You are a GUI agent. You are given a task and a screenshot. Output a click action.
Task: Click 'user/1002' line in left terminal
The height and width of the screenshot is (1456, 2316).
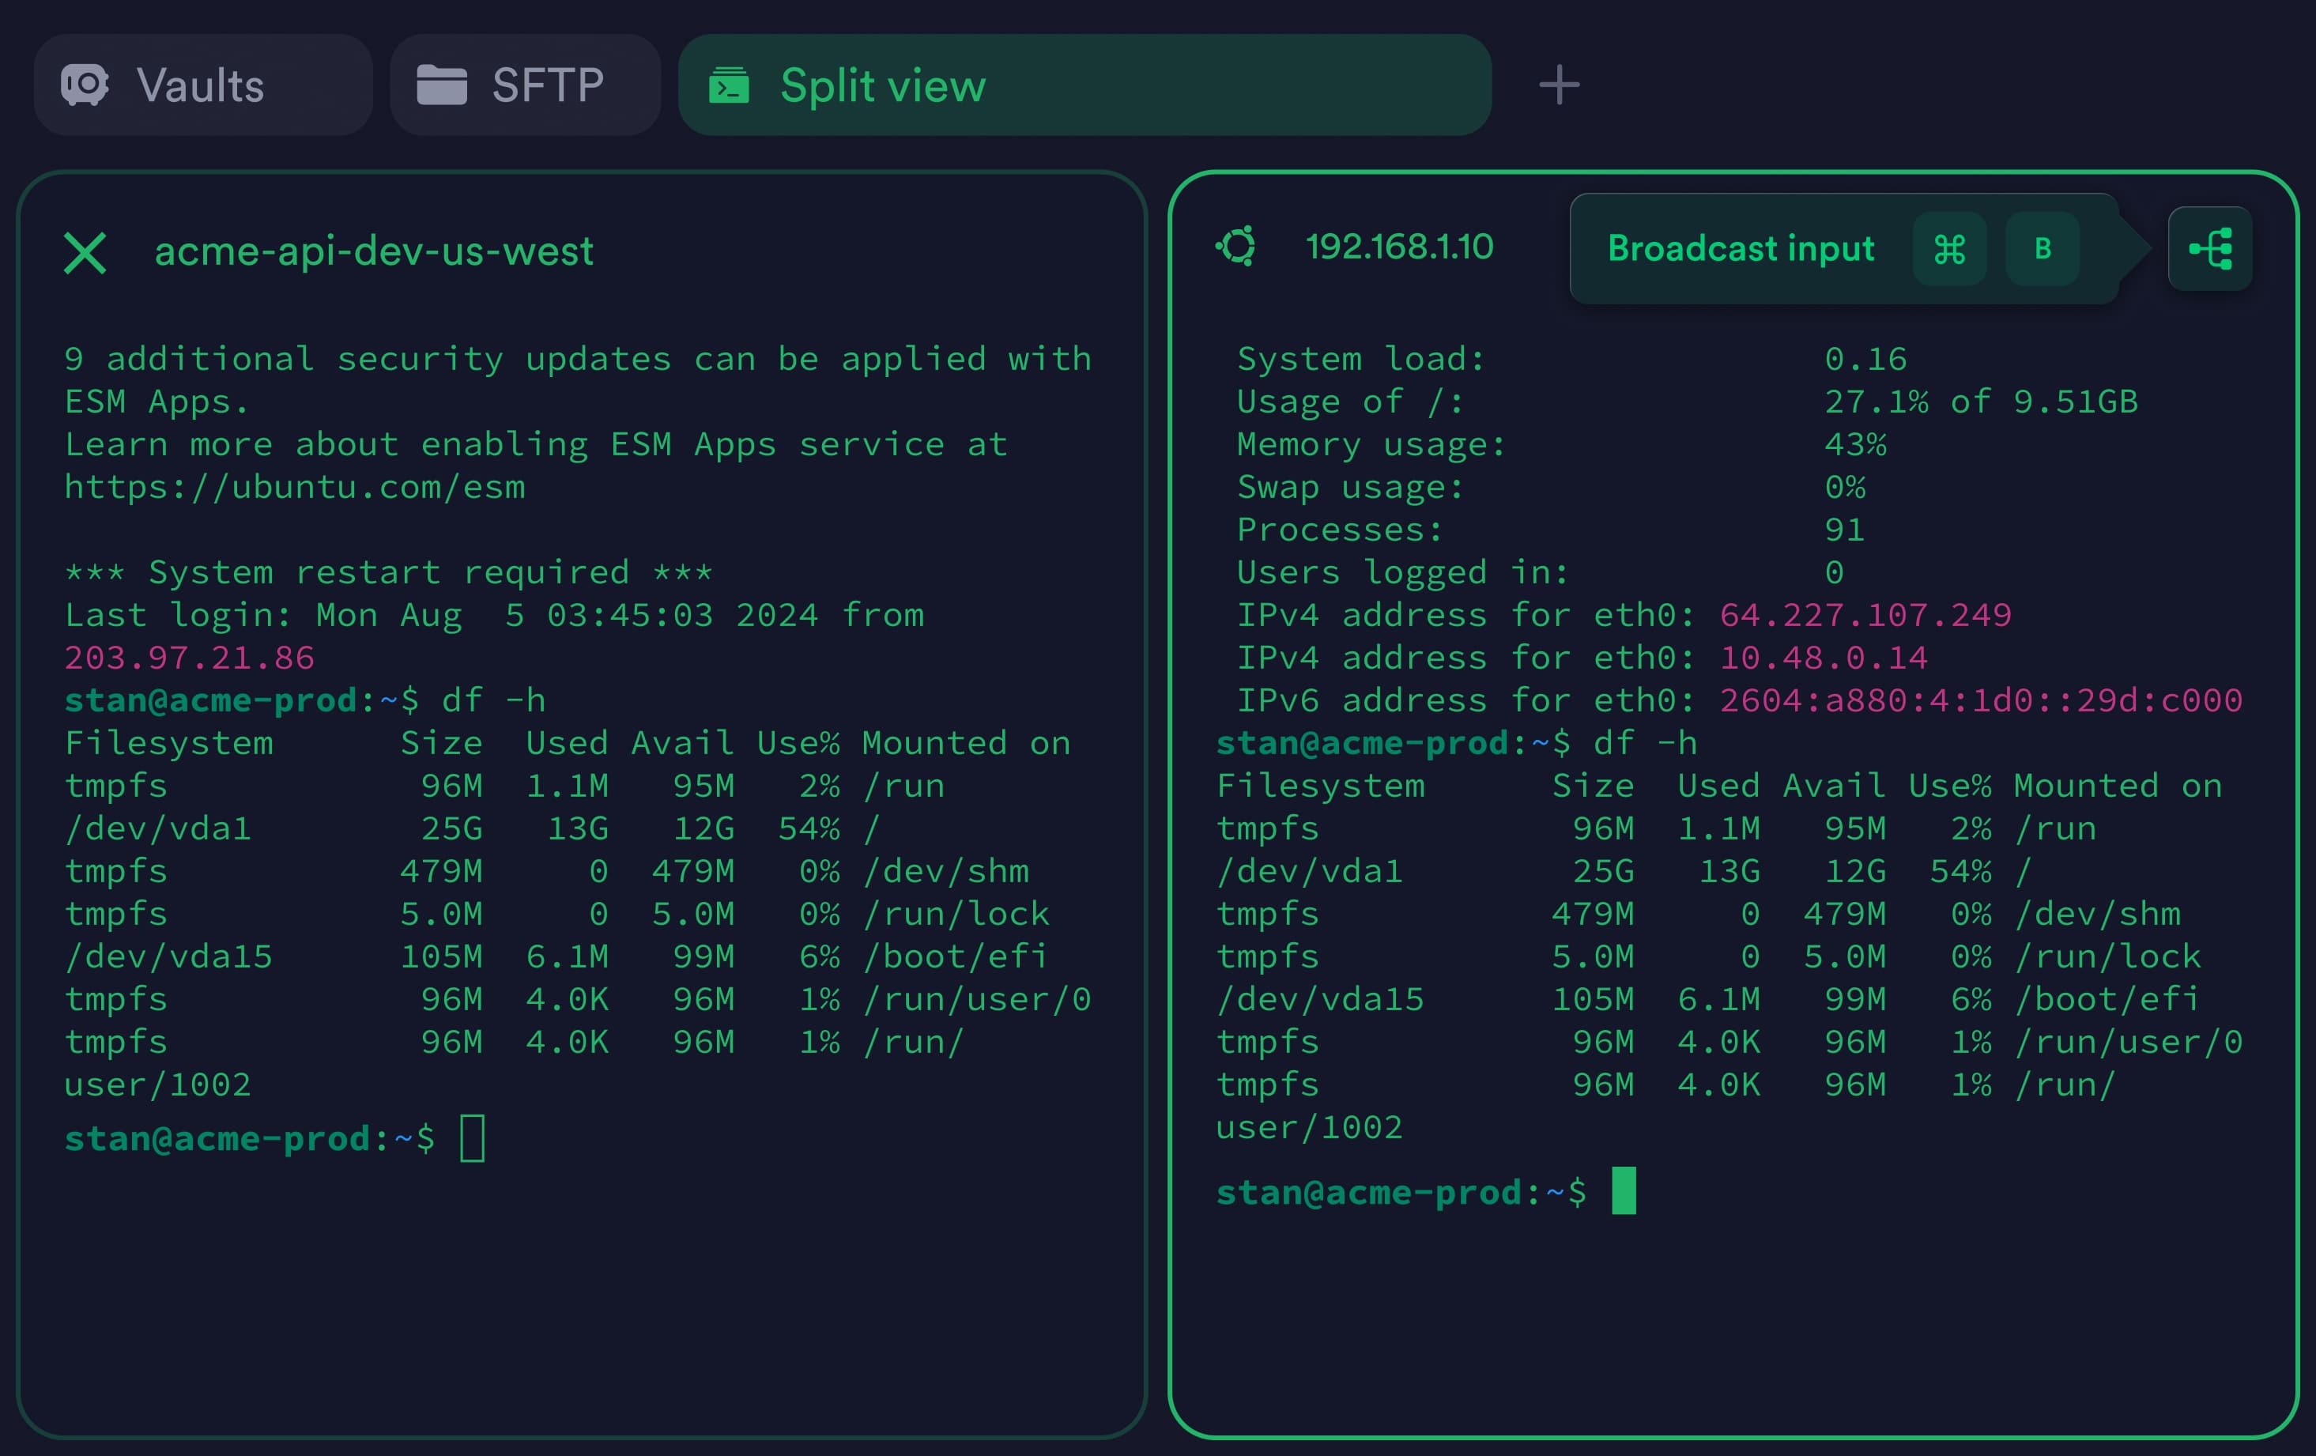coord(158,1084)
